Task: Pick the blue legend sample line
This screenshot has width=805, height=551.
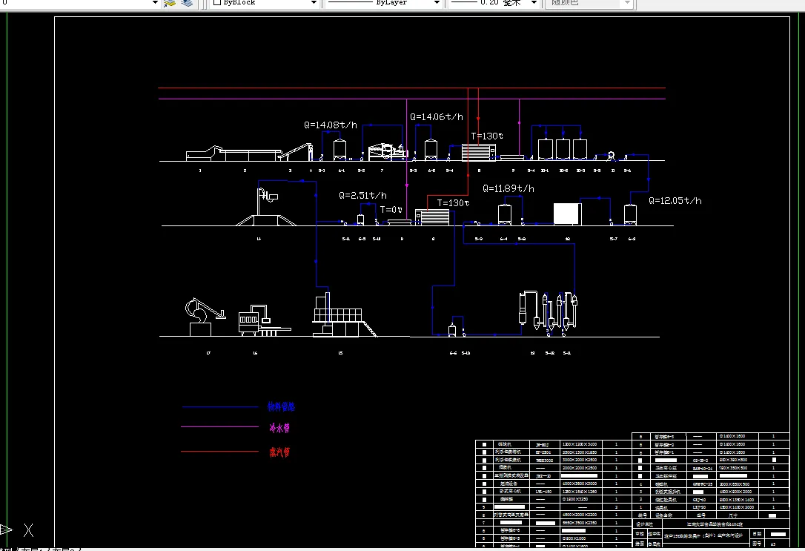Action: click(219, 407)
